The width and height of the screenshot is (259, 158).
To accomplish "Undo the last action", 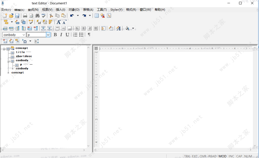I will coord(72,16).
